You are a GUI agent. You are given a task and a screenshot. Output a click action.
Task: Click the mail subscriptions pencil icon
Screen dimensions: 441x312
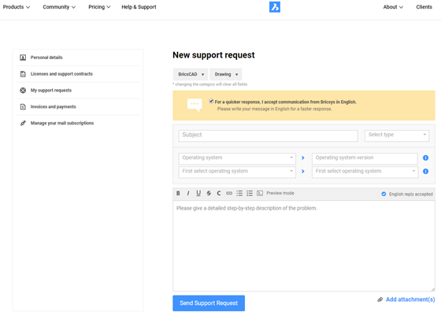23,123
